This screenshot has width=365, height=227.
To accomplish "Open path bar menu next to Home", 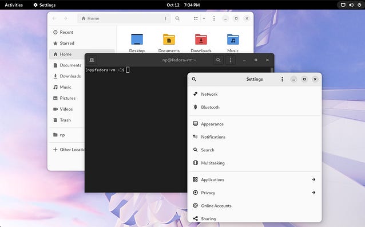I will 165,19.
